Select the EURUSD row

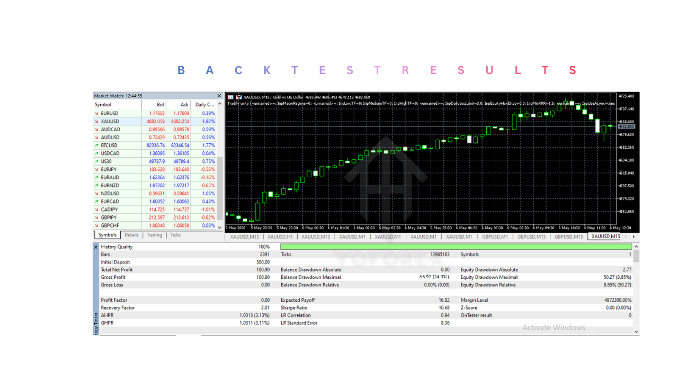[x=155, y=113]
